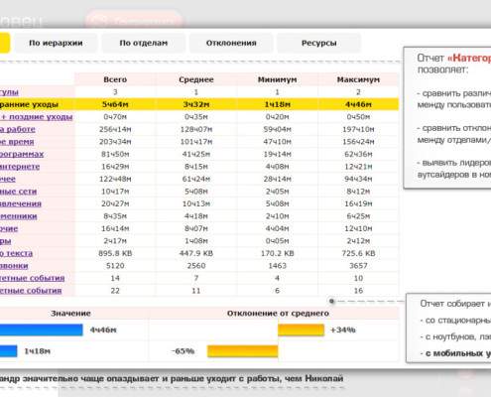Viewport: 491px width, 397px height.
Task: Open the «Ресурсы» tab
Action: pos(318,43)
